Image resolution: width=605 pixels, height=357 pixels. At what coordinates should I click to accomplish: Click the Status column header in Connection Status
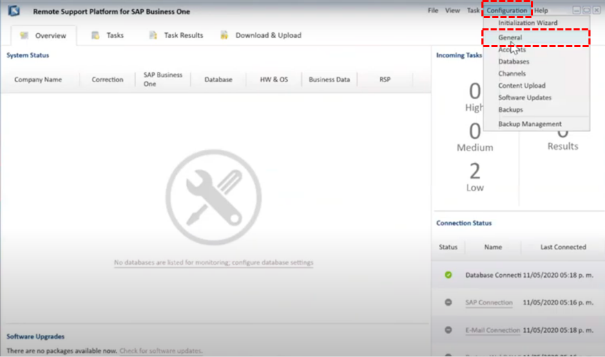pos(448,247)
